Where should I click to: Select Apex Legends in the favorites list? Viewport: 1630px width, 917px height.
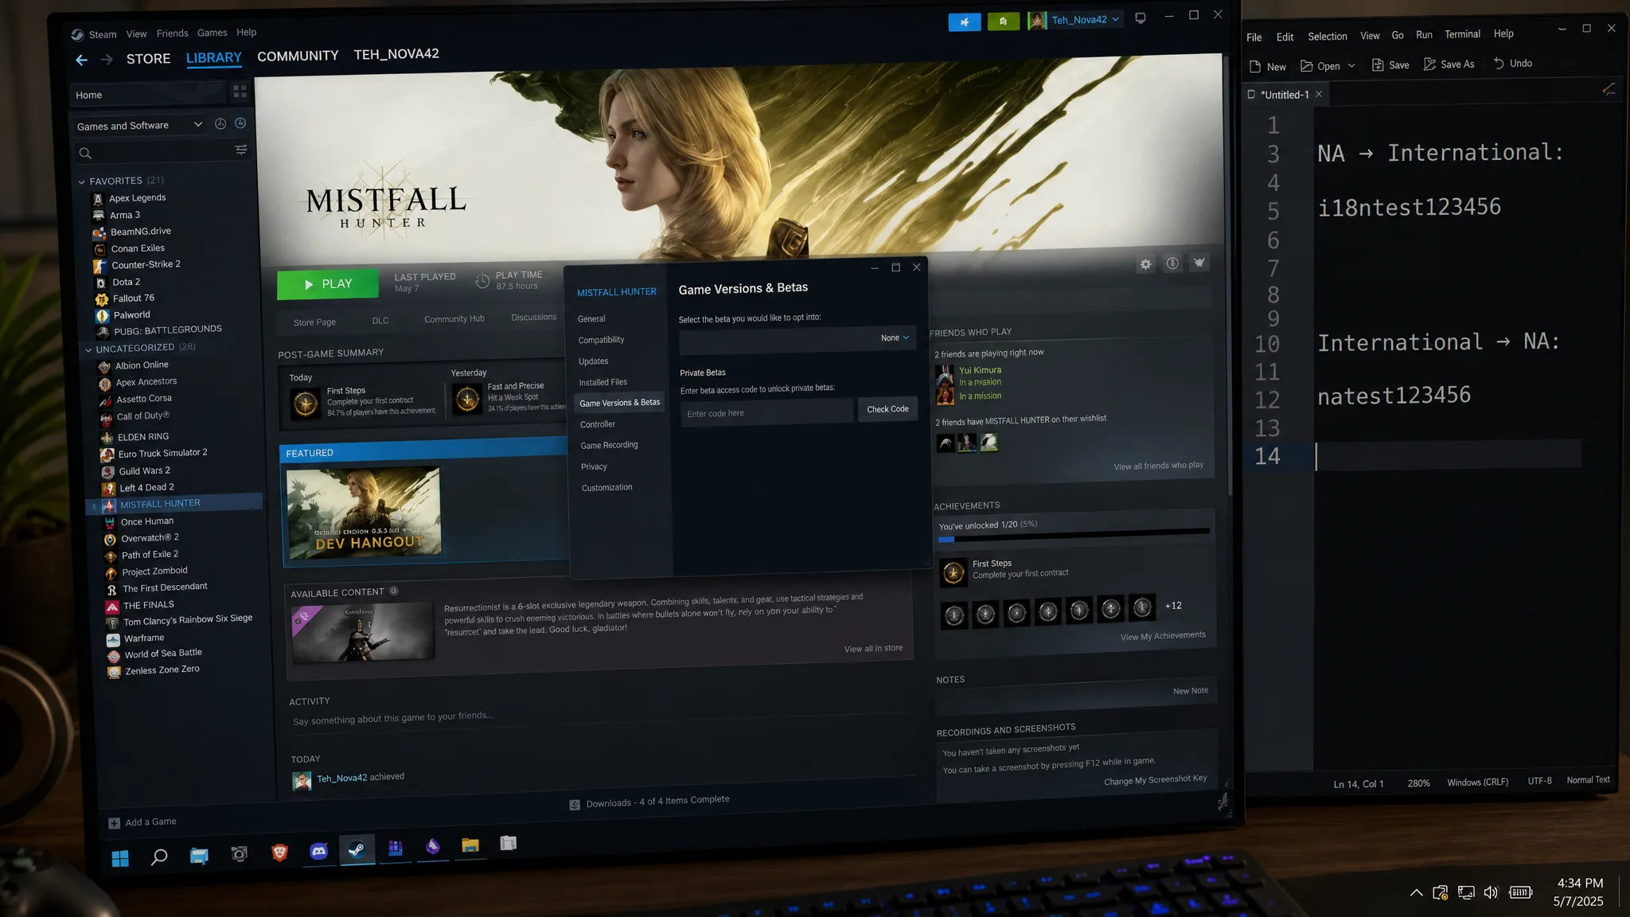[x=137, y=198]
